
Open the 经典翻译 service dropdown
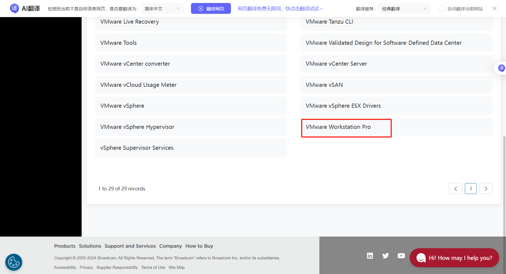[404, 9]
